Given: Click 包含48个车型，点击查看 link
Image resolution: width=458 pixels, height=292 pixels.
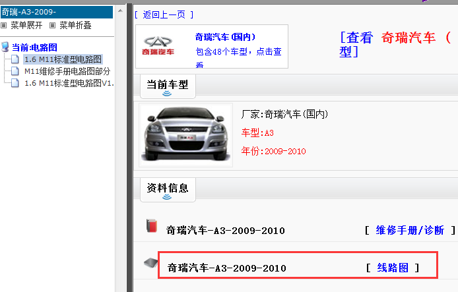Looking at the screenshot, I should pyautogui.click(x=238, y=58).
